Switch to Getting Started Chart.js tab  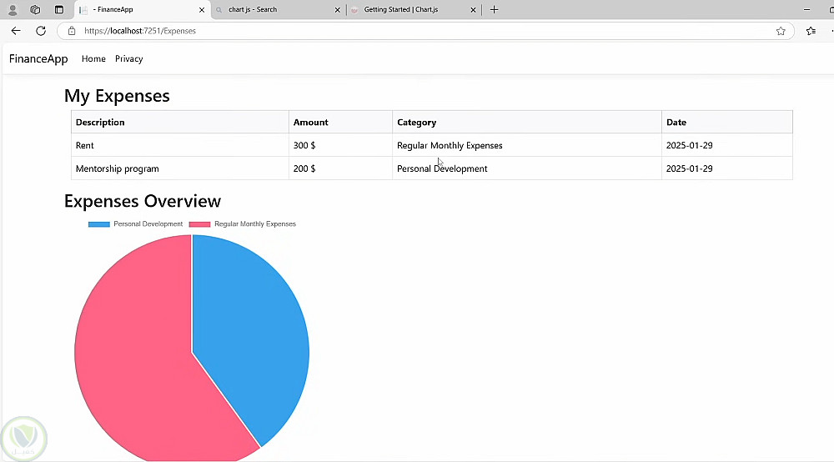coord(414,9)
